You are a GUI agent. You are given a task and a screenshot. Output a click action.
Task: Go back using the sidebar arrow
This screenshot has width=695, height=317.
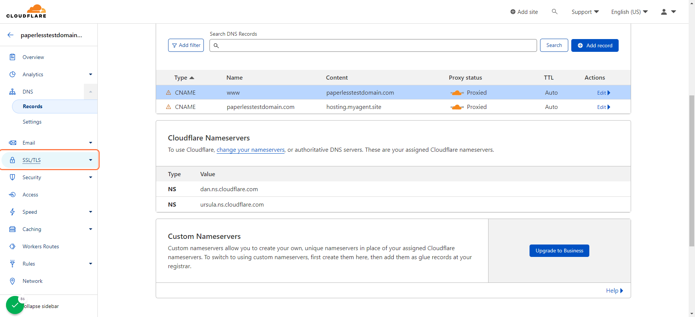tap(11, 35)
